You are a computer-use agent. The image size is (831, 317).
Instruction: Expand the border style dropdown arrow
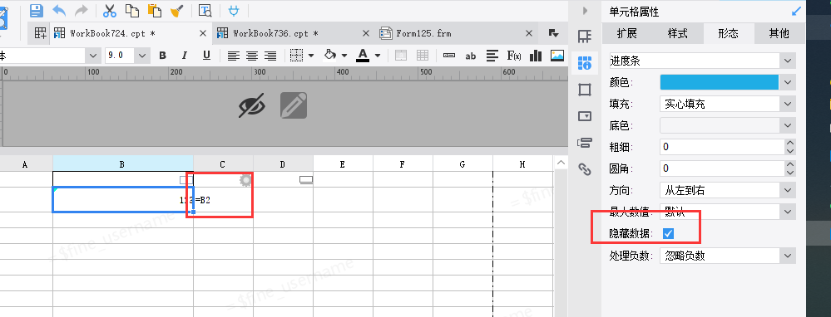(311, 56)
